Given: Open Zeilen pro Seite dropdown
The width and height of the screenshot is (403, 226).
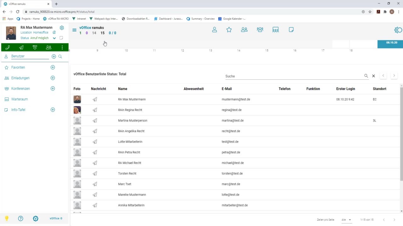Looking at the screenshot, I should (346, 220).
